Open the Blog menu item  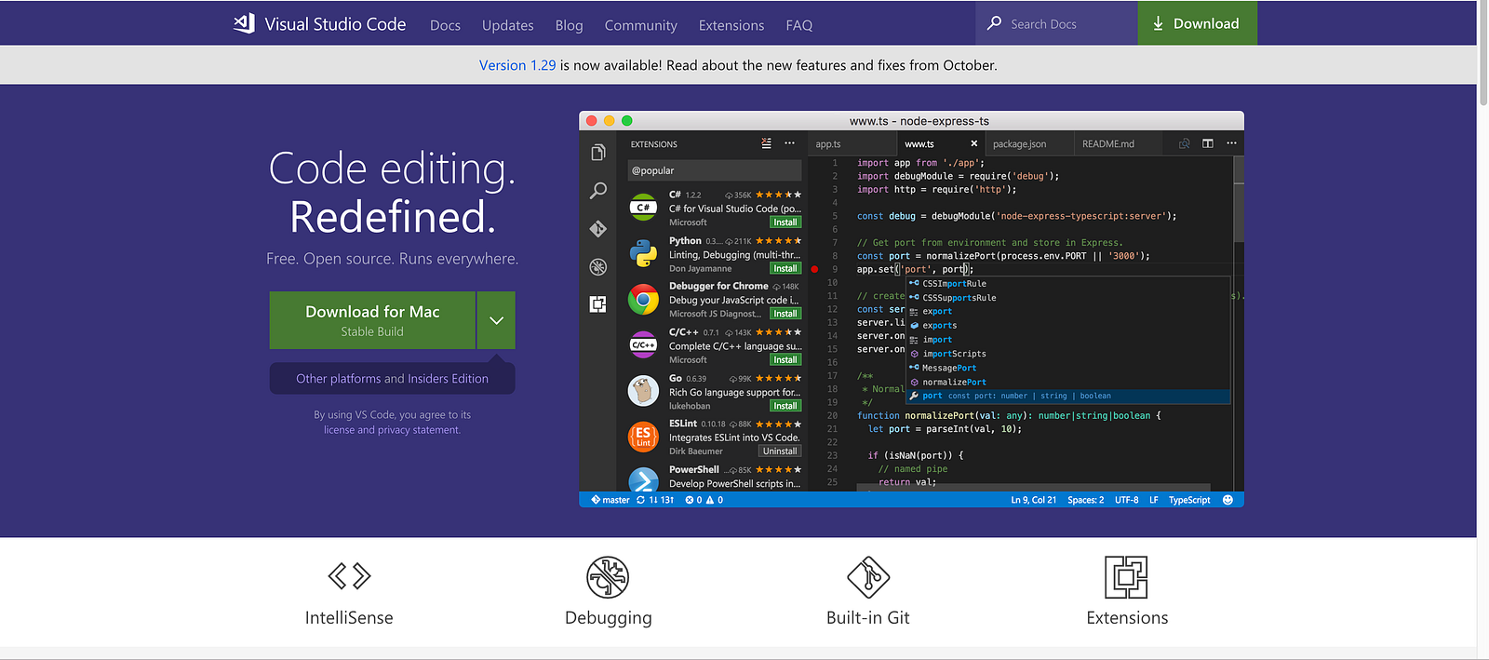[x=570, y=25]
